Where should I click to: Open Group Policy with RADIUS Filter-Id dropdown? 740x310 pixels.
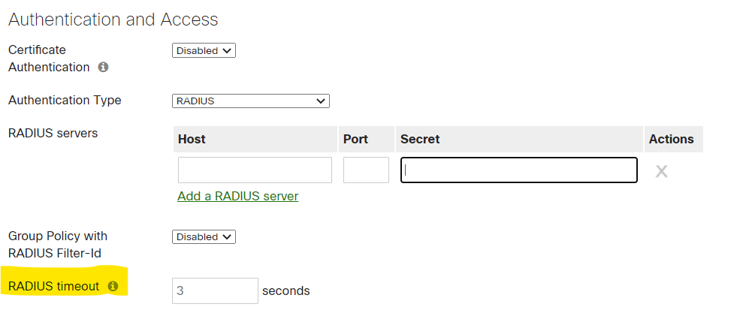204,237
